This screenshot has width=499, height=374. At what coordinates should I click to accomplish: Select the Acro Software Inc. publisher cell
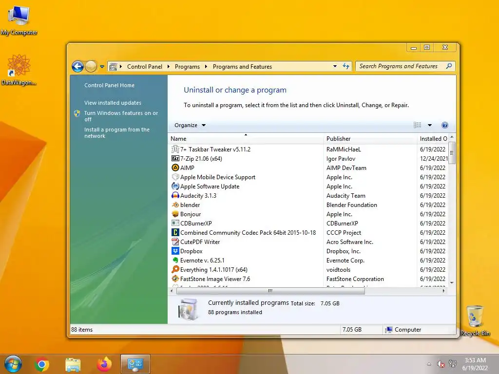tap(350, 242)
